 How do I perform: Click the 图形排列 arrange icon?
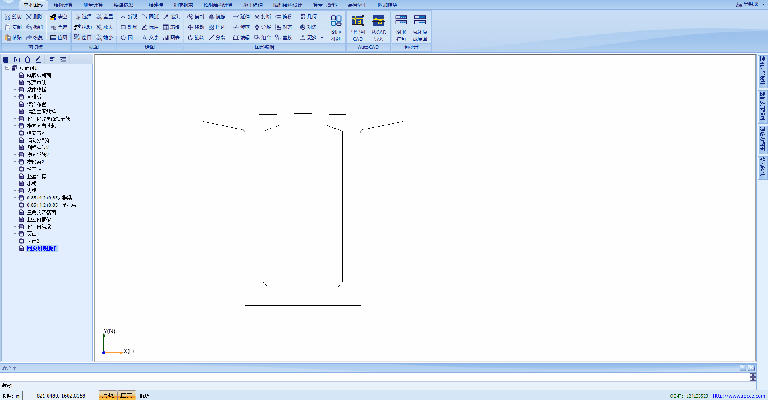[x=336, y=28]
